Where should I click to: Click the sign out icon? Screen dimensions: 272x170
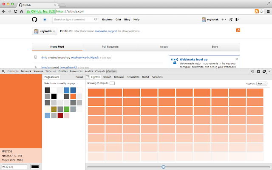pyautogui.click(x=237, y=20)
